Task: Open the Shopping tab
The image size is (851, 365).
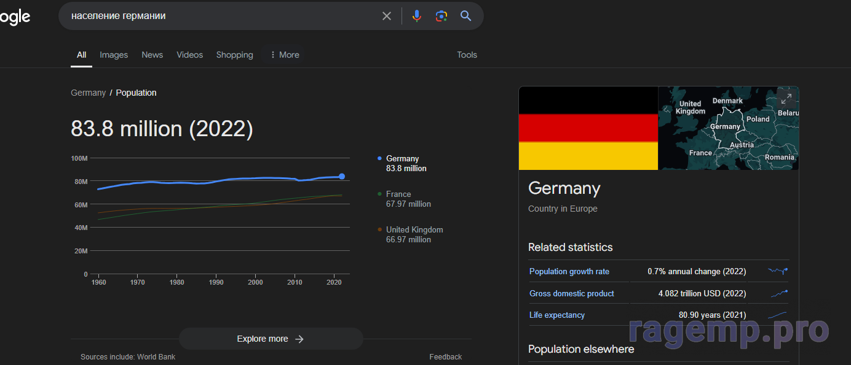Action: click(234, 55)
